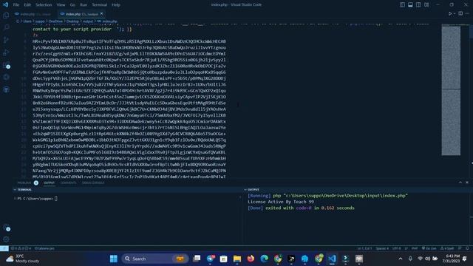The height and width of the screenshot is (266, 473).
Task: Switch to the first index.php editor tab
Action: (34, 14)
